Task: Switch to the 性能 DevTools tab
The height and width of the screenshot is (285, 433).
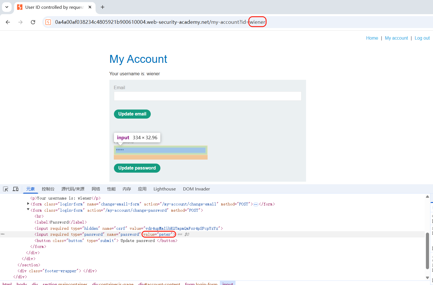Action: [x=111, y=189]
